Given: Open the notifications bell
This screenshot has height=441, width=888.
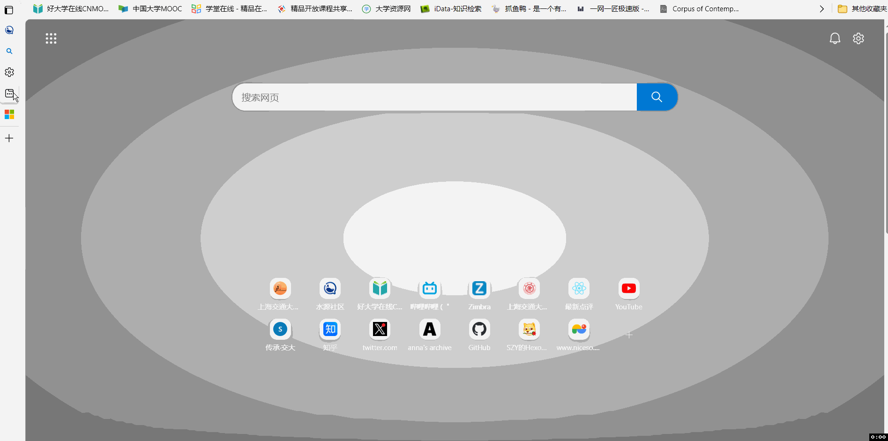Looking at the screenshot, I should [835, 38].
